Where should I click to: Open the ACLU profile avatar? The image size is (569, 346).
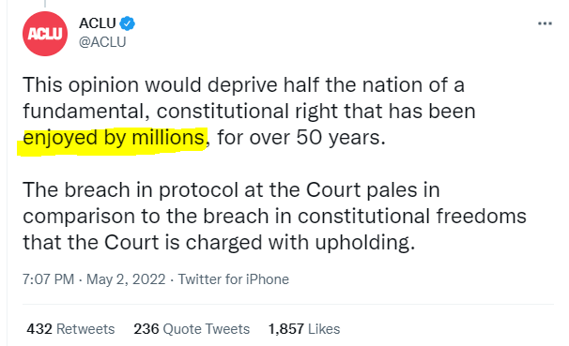(45, 34)
